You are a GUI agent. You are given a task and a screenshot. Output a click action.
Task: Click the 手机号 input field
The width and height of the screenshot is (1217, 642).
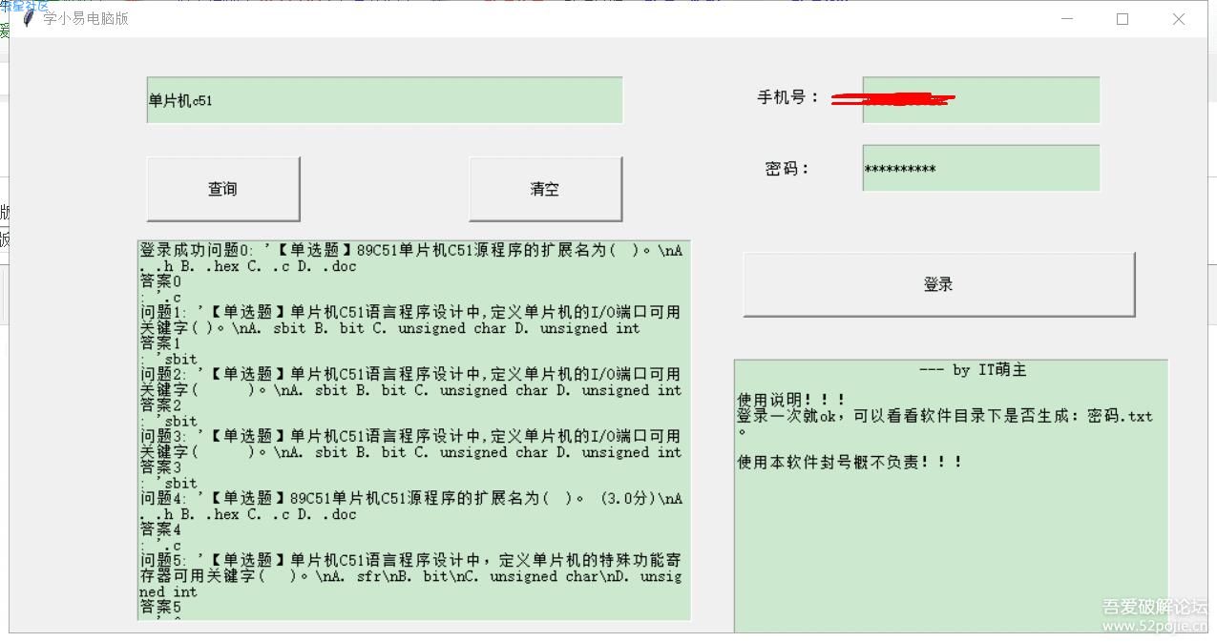click(981, 100)
